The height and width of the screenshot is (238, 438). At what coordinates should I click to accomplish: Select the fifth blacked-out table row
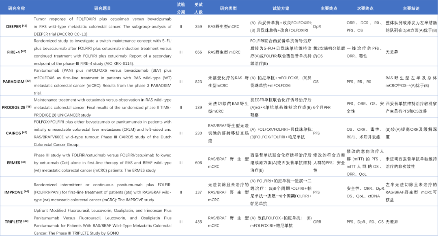219,132
